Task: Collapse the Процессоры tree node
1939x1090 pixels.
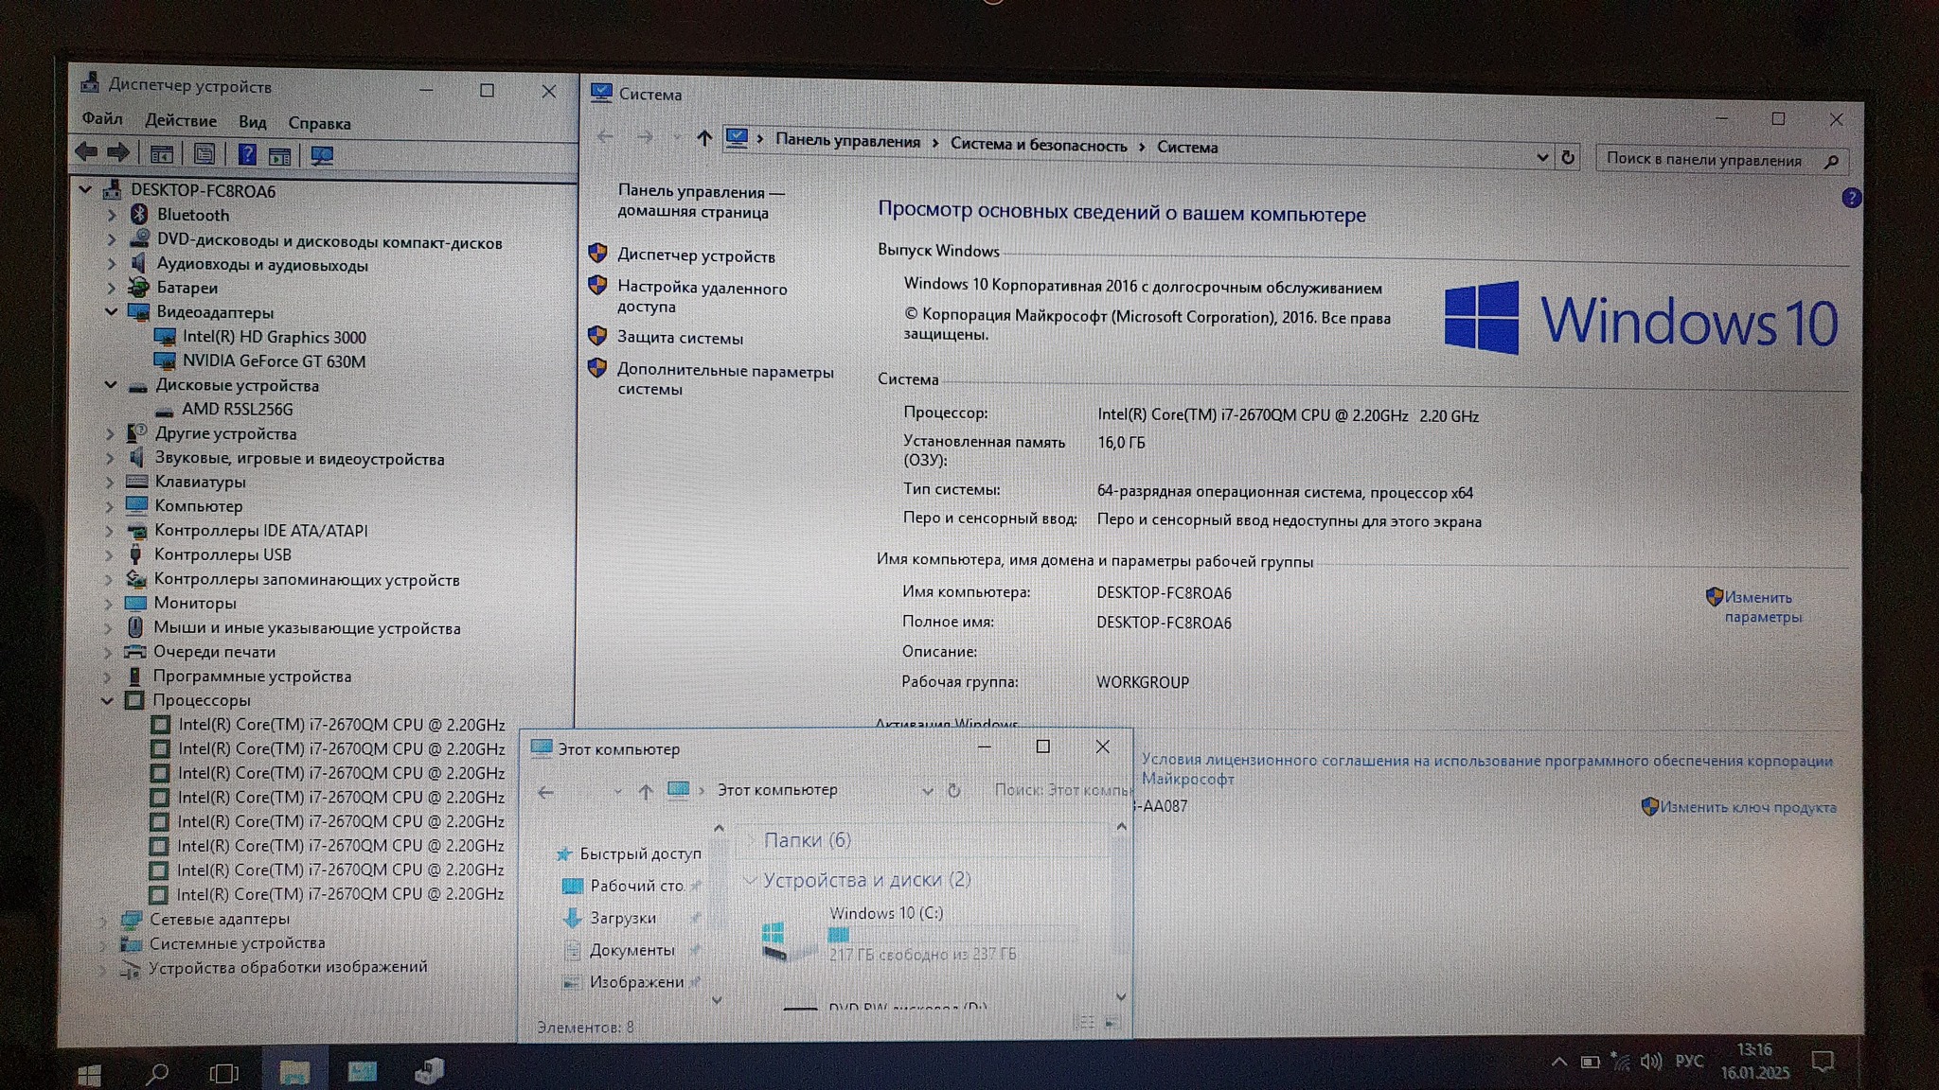Action: click(107, 700)
